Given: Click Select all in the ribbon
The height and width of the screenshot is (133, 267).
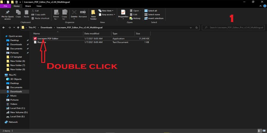Looking at the screenshot, I should pyautogui.click(x=151, y=11).
